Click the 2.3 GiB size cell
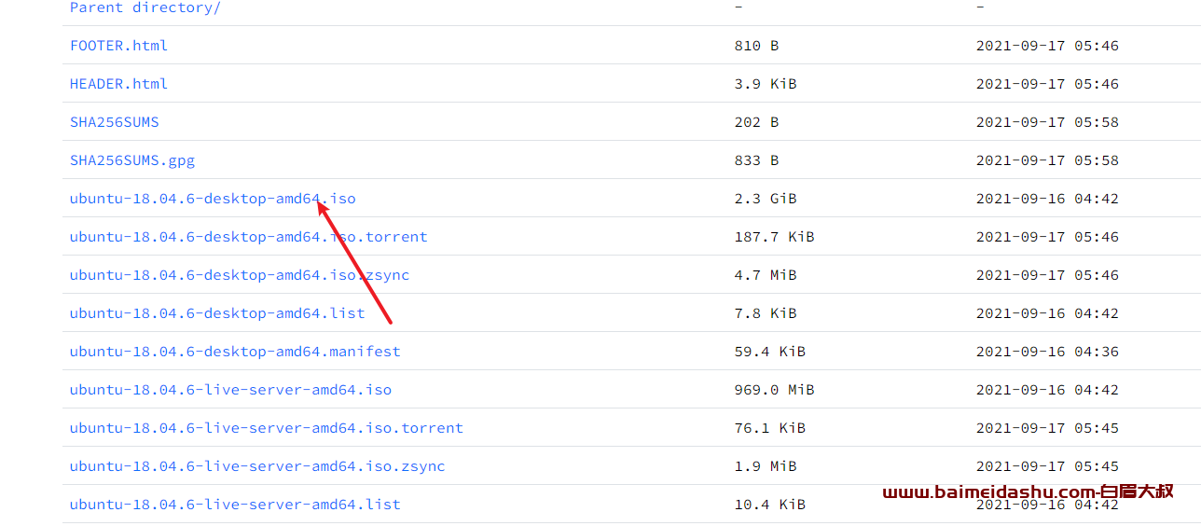 pyautogui.click(x=766, y=199)
